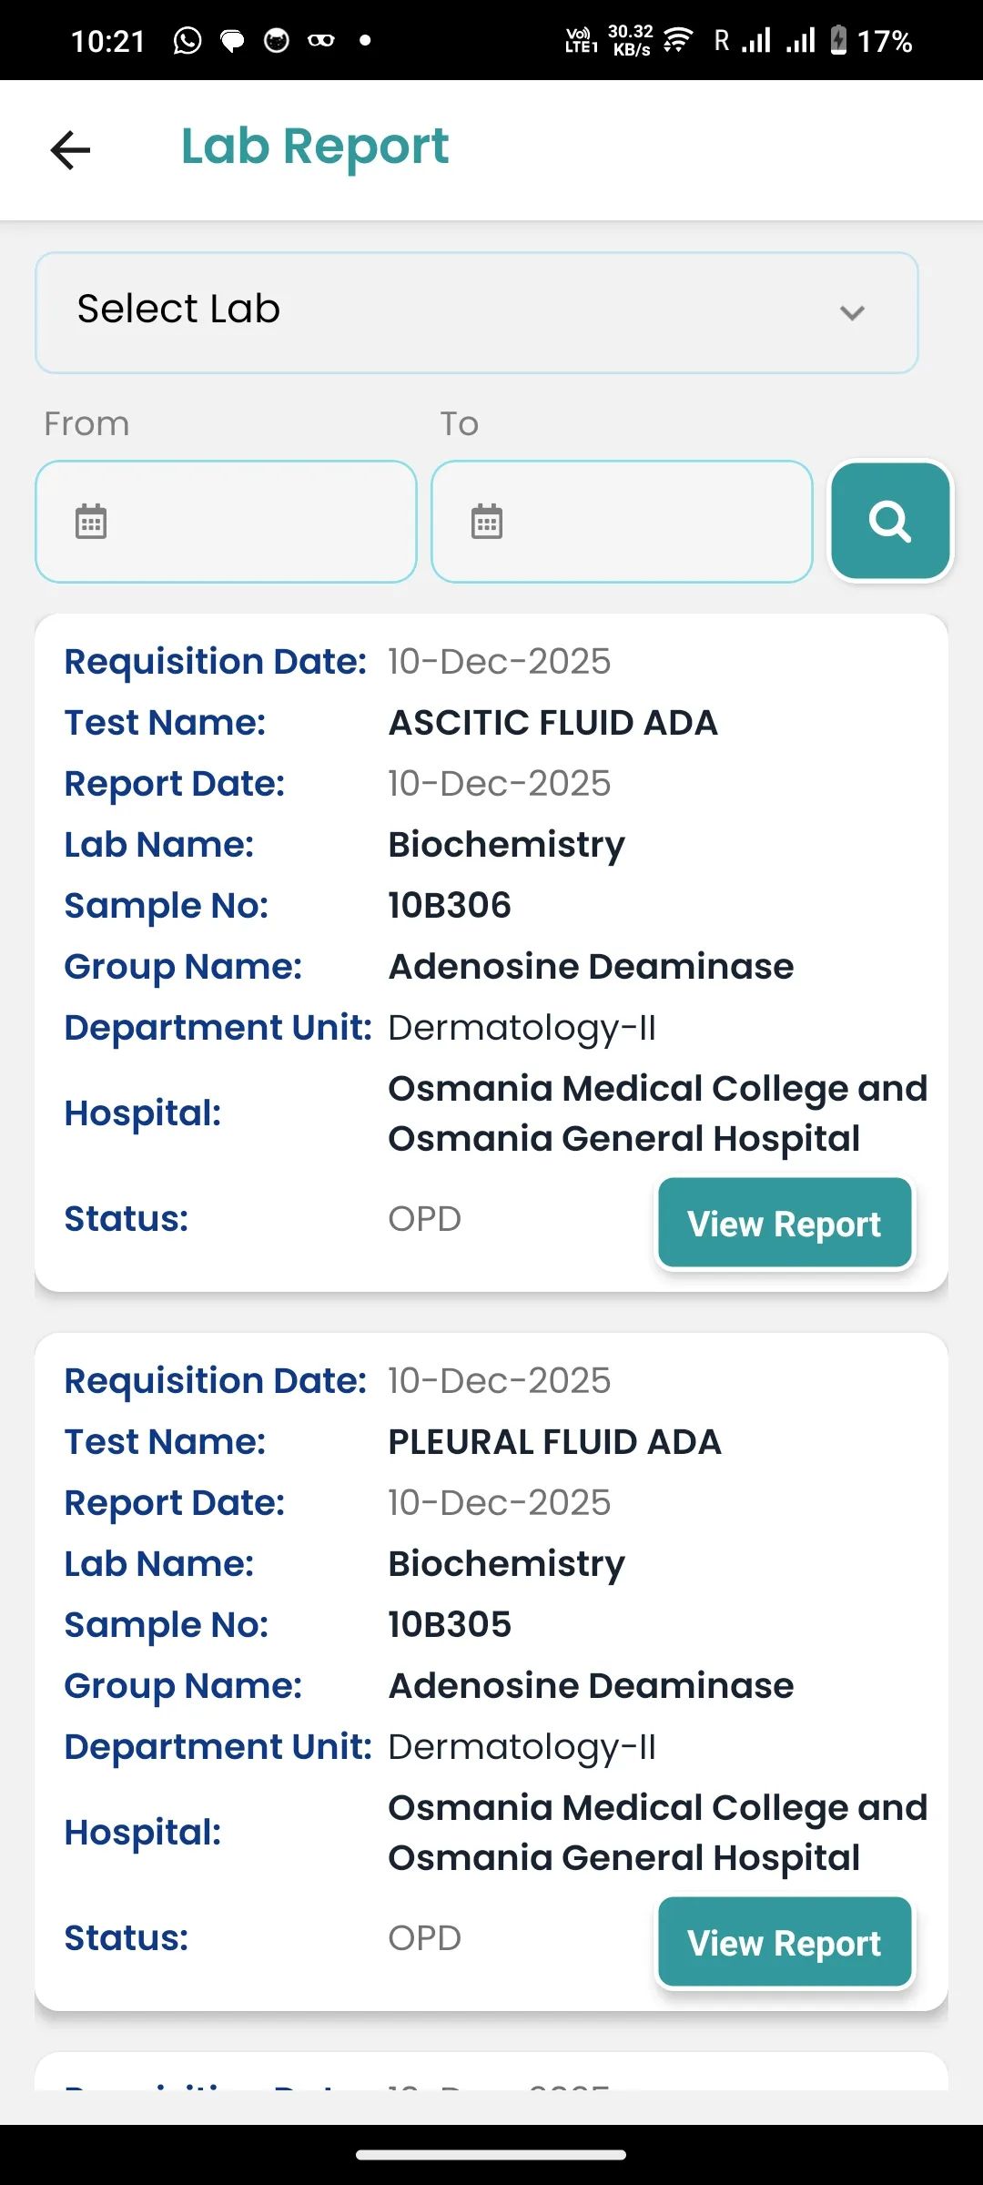
Task: Tap the Wi-Fi status icon
Action: 678,41
